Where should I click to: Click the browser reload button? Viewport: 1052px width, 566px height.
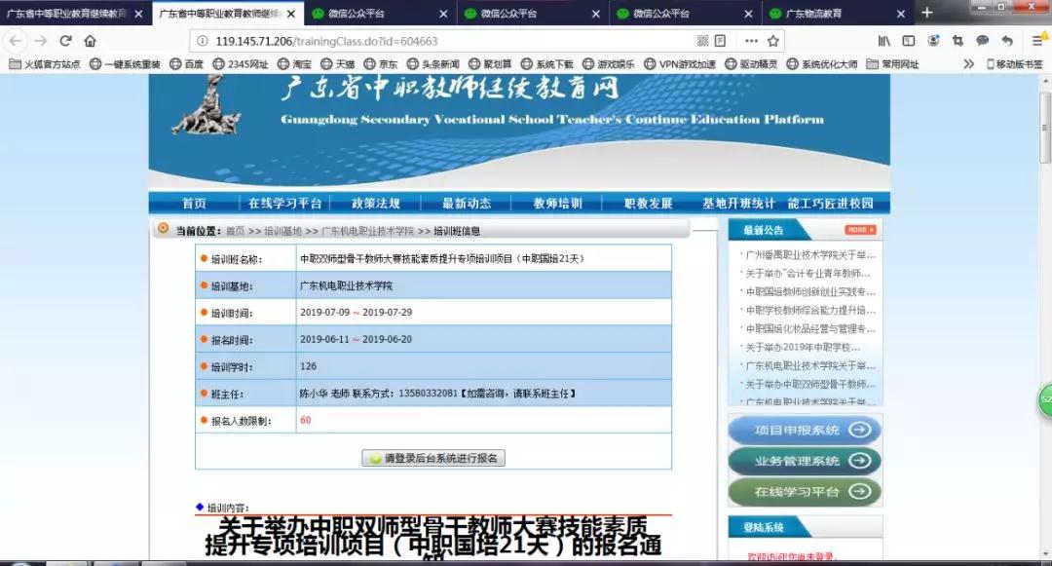[65, 41]
